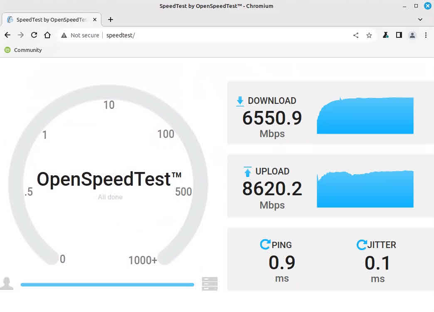This screenshot has width=434, height=312.
Task: Open the Chromium three-dot menu
Action: (x=426, y=35)
